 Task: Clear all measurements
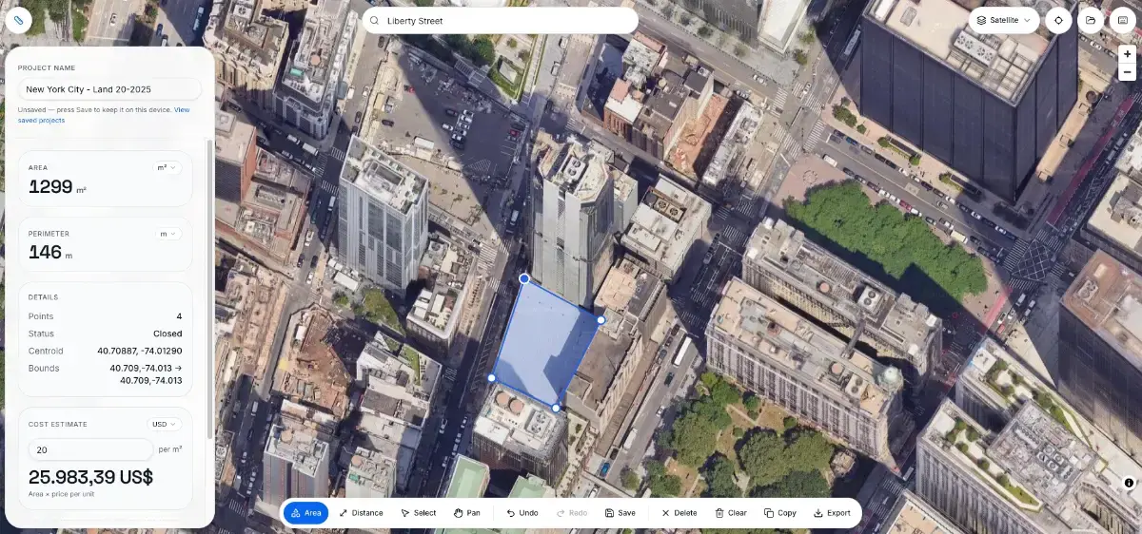(x=731, y=513)
